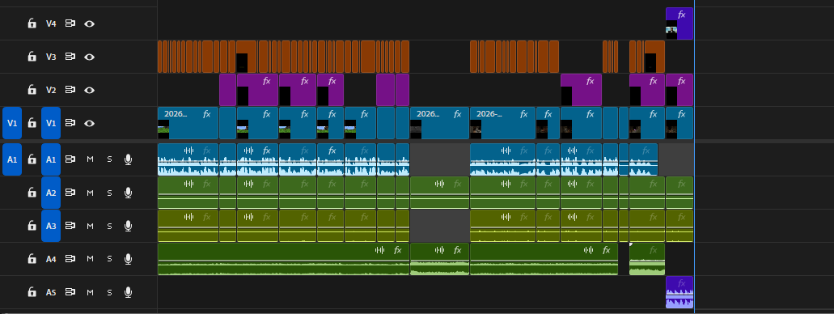Mute track A2 with M button
834x314 pixels.
tap(90, 193)
